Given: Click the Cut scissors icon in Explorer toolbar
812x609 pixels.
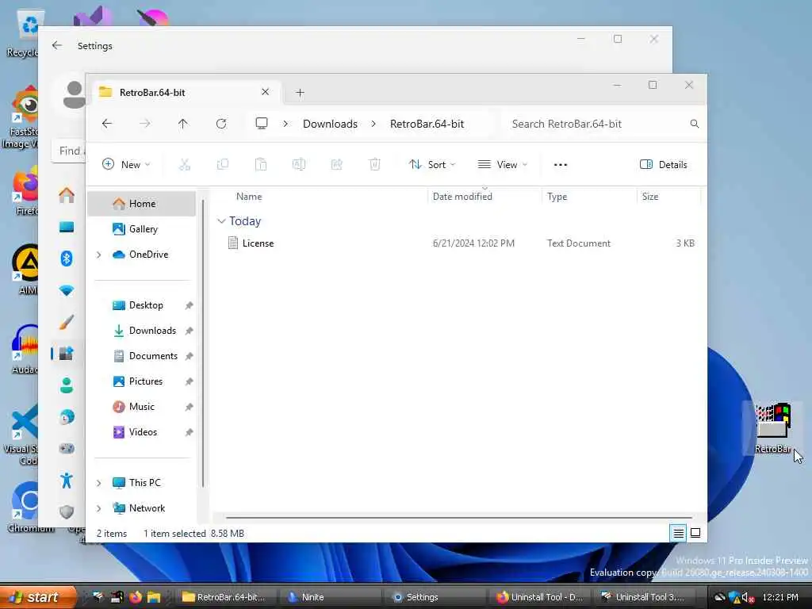Looking at the screenshot, I should point(184,165).
